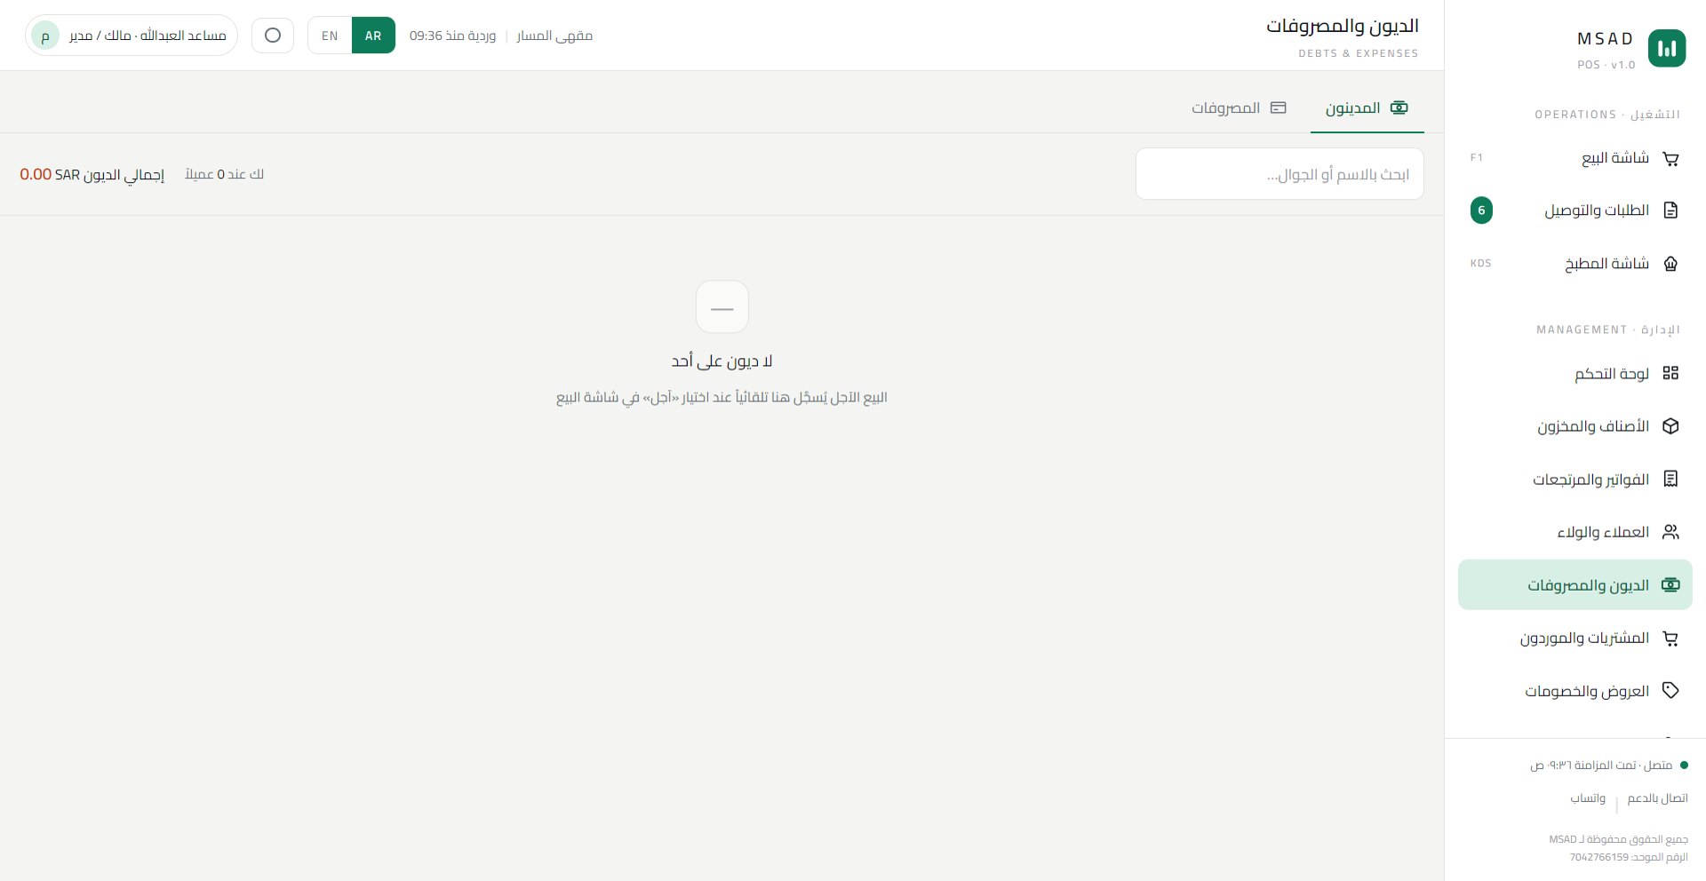
Task: Select the AR language option
Action: (x=373, y=36)
